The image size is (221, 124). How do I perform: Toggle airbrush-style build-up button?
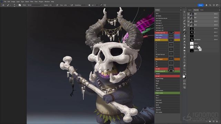point(72,5)
